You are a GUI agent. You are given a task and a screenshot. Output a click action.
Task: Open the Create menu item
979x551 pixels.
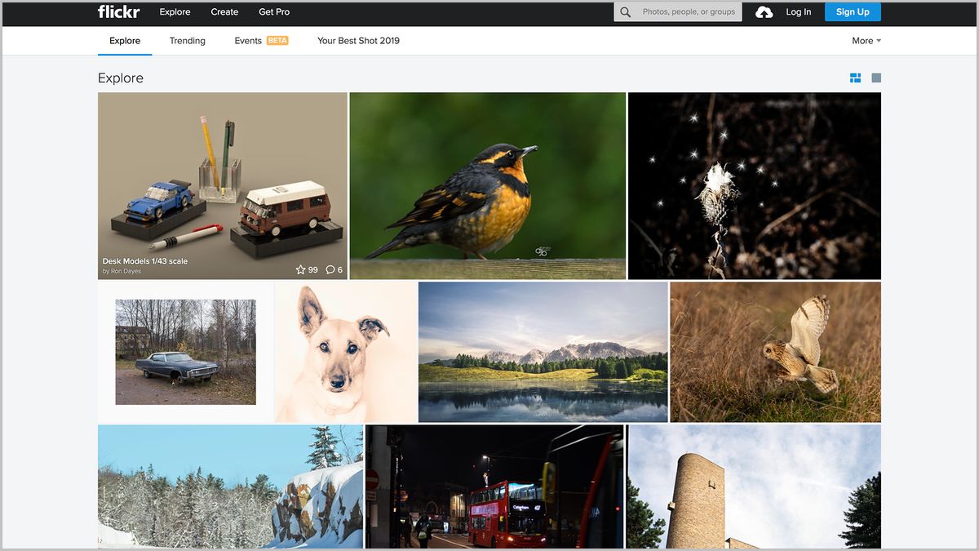click(x=224, y=11)
